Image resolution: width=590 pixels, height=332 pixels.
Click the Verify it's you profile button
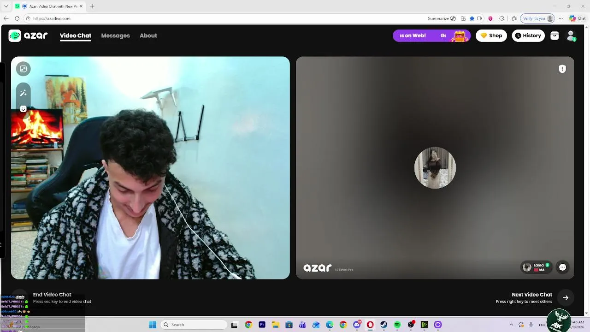(x=537, y=18)
